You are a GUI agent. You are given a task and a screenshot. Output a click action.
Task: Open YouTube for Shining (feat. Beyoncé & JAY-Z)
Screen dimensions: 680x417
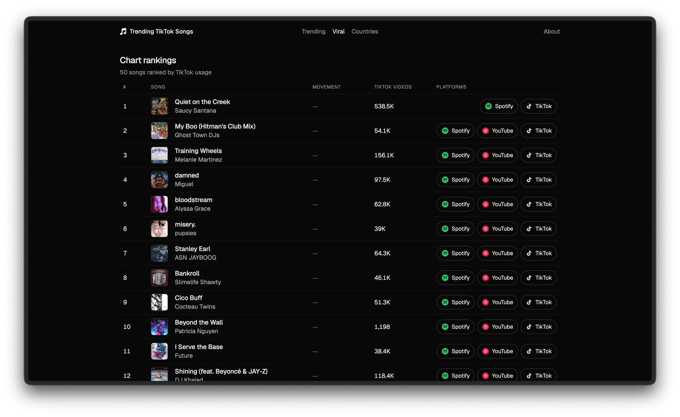click(x=497, y=375)
